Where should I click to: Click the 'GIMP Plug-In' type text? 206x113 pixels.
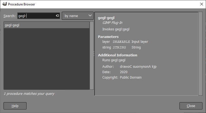112,22
